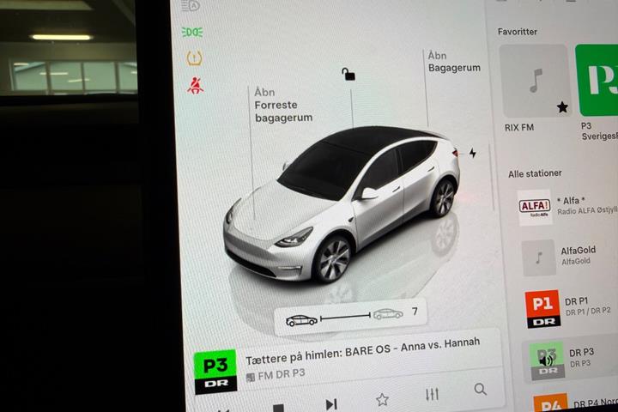The width and height of the screenshot is (618, 412).
Task: Tap the auto high beam icon at top
Action: coord(191,5)
